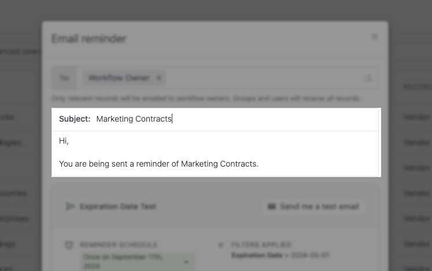Screen dimensions: 432x271
Task: Click the empty area of To recipients field
Action: (263, 78)
